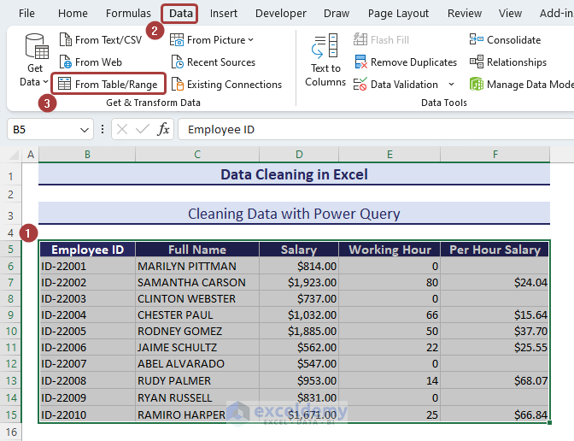Image resolution: width=574 pixels, height=441 pixels.
Task: Open Existing Connections
Action: 225,84
